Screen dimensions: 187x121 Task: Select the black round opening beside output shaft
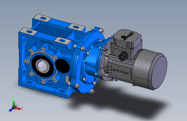point(63,66)
